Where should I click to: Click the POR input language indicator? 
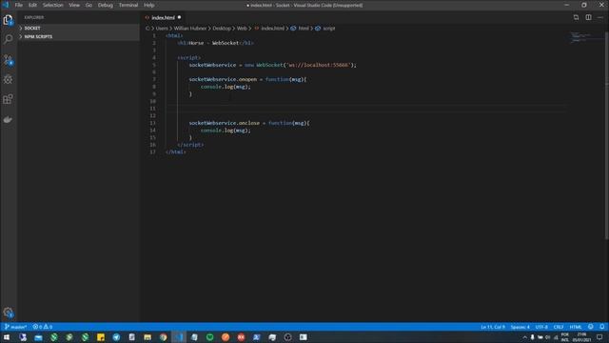click(564, 337)
